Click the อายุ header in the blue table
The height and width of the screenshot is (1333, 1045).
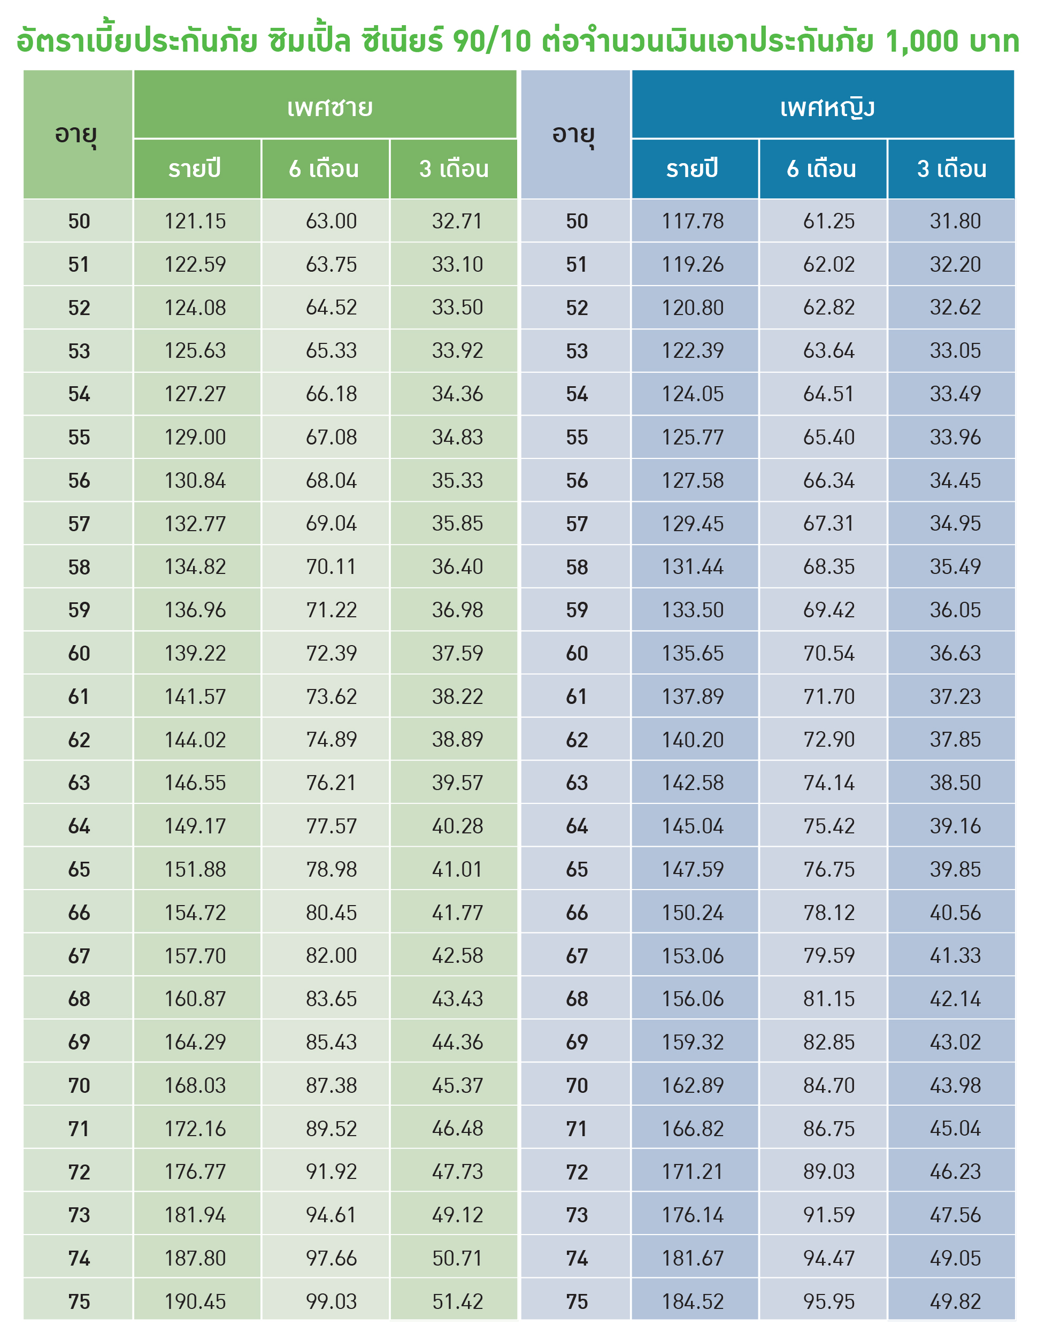(574, 135)
